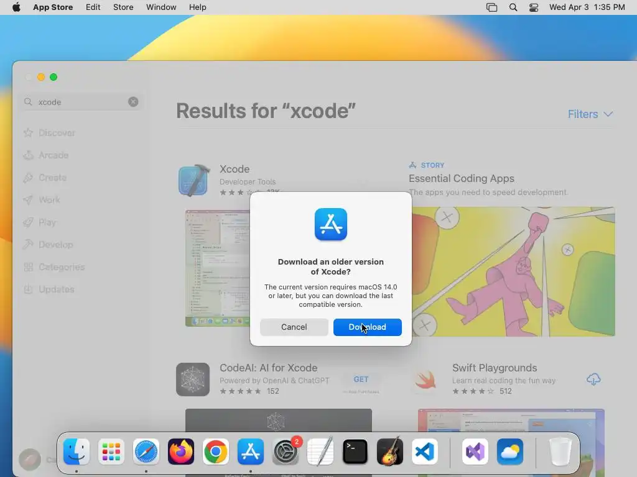Open the Xcode result title
The height and width of the screenshot is (477, 637).
pyautogui.click(x=235, y=169)
